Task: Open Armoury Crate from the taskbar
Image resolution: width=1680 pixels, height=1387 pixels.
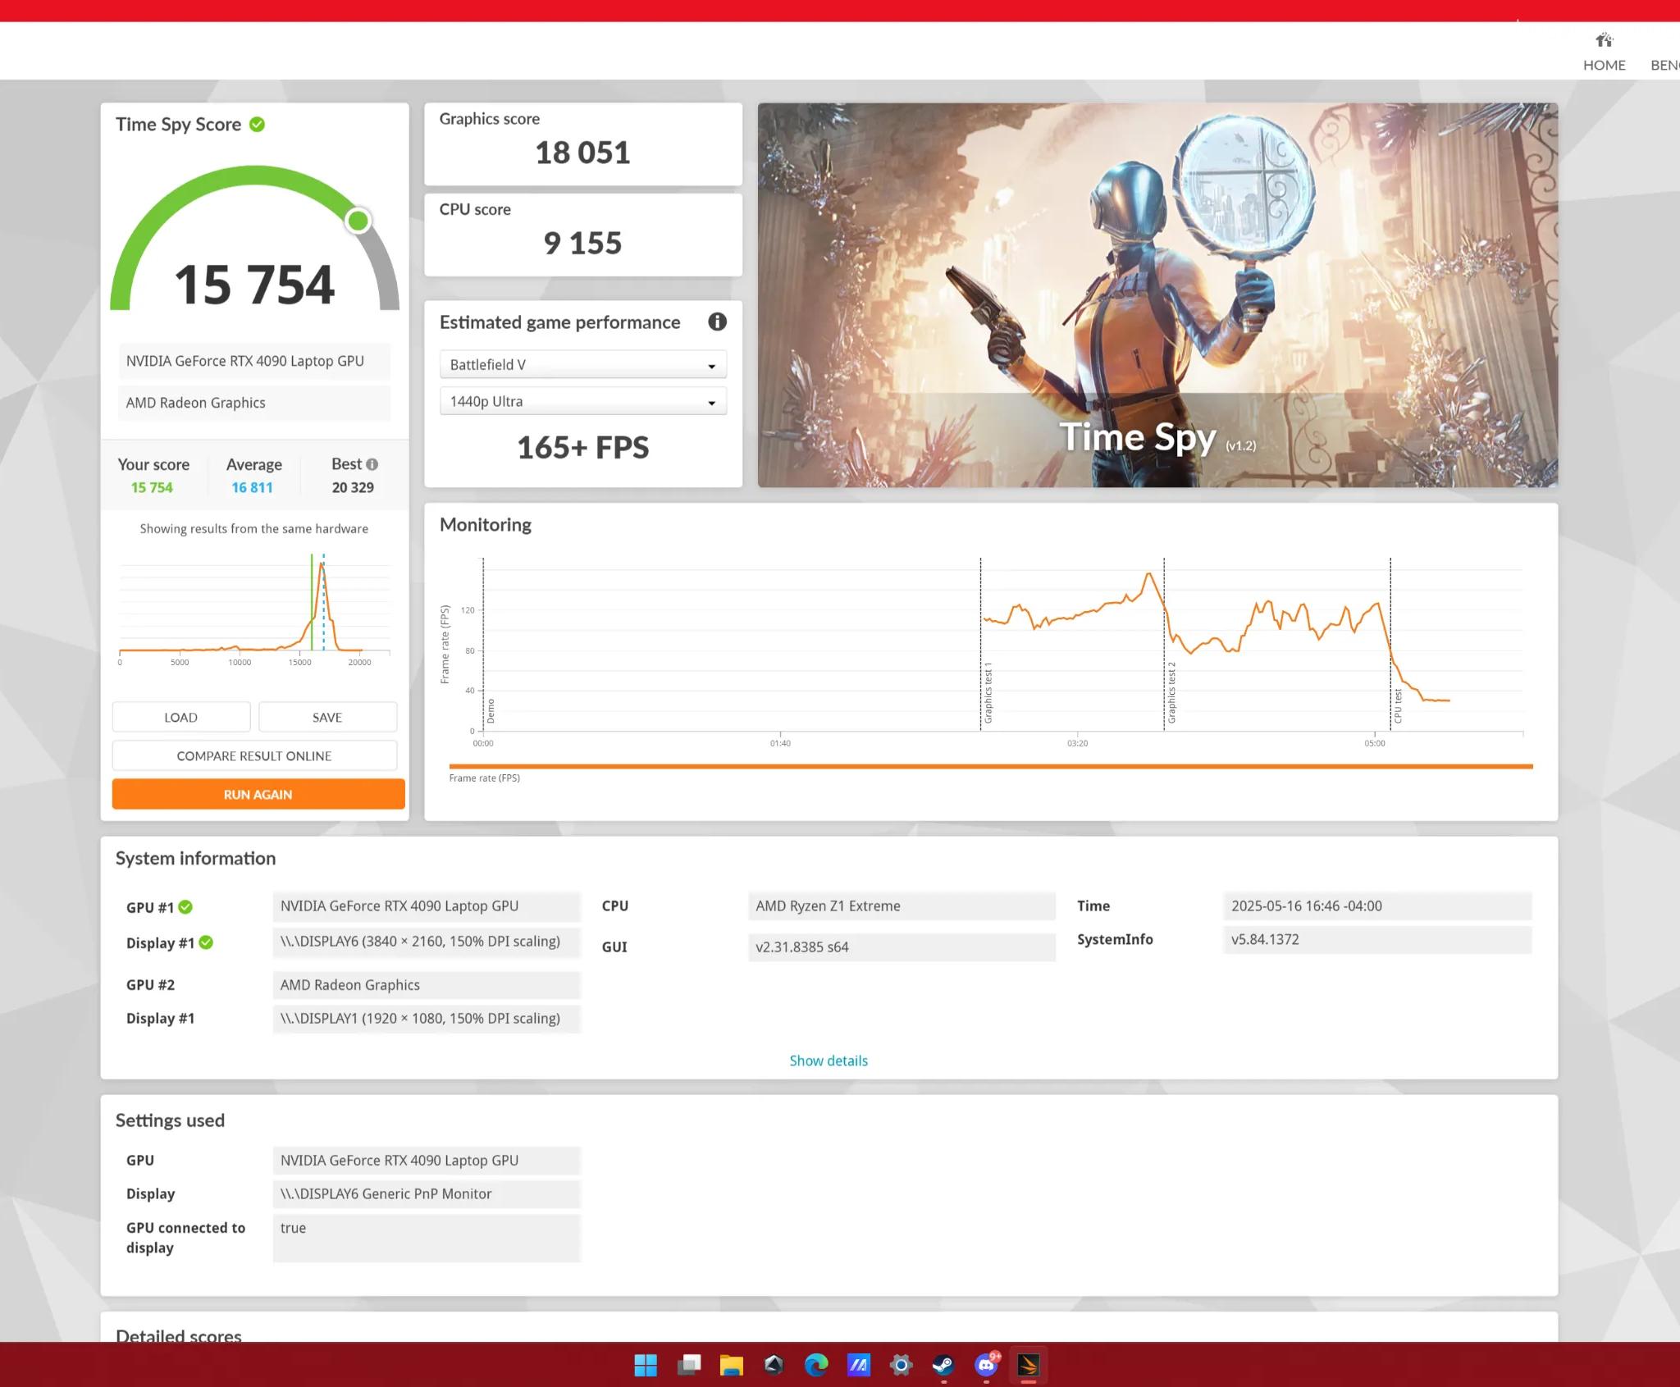Action: pos(774,1365)
